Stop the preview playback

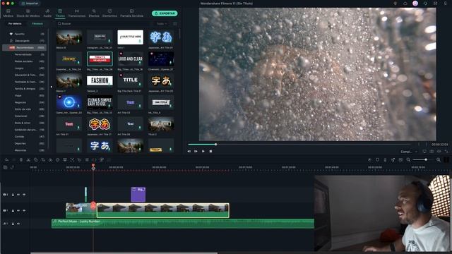(x=210, y=151)
